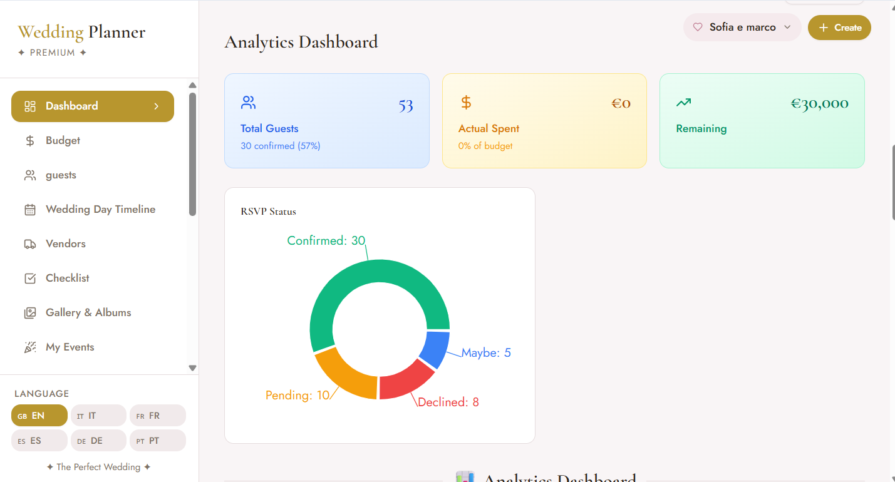Click the sidebar scroll up arrow
Viewport: 895px width, 482px height.
[193, 85]
